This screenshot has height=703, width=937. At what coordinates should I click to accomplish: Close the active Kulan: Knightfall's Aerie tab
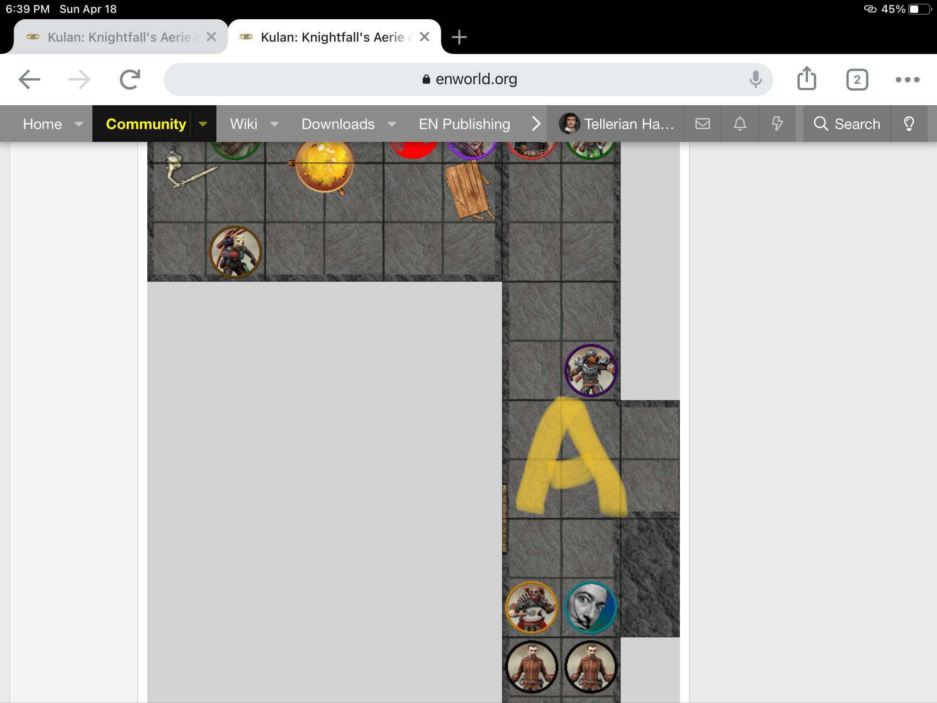(425, 37)
